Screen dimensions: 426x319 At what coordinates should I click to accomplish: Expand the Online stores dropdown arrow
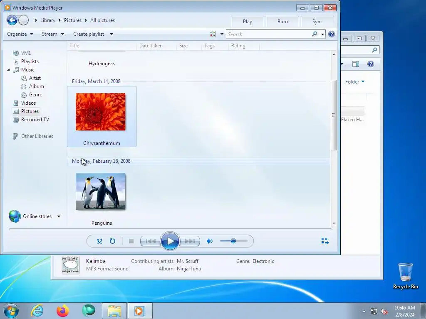(59, 216)
